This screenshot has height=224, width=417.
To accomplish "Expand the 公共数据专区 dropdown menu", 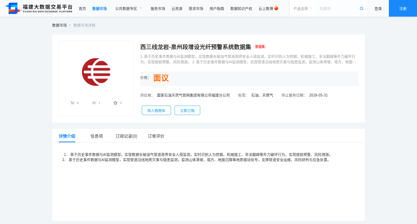I will (x=129, y=9).
